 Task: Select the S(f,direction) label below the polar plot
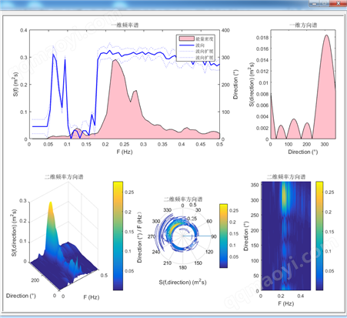(182, 282)
